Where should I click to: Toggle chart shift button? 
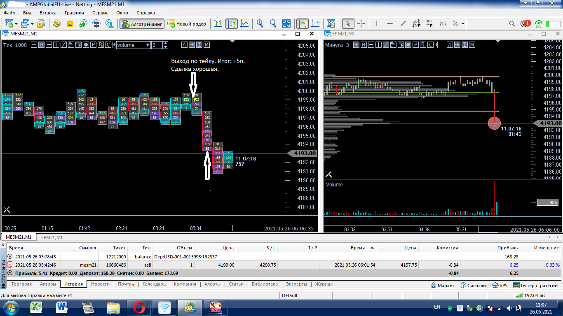pyautogui.click(x=316, y=23)
